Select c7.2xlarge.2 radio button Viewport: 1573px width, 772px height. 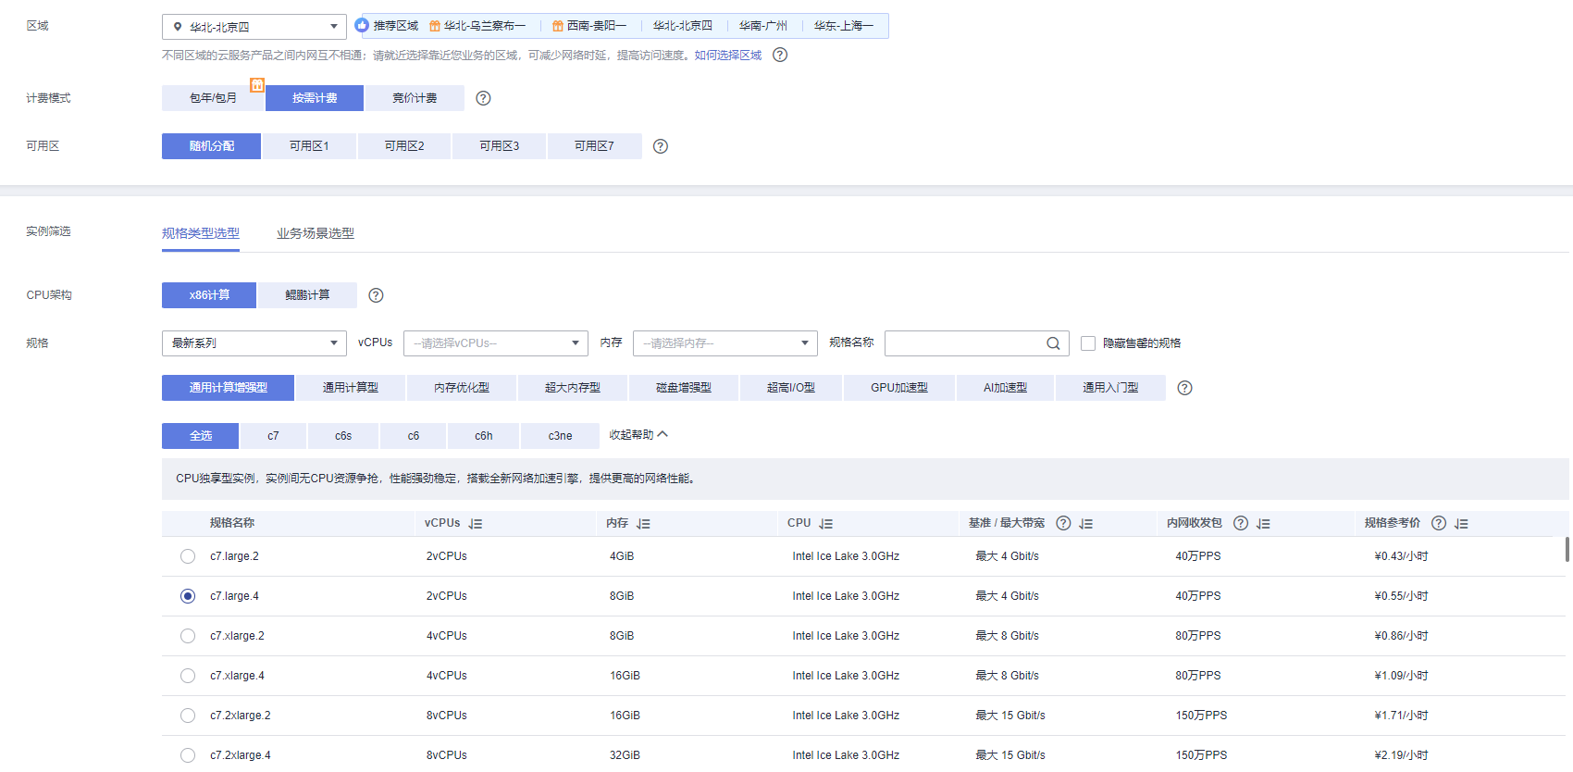click(188, 716)
